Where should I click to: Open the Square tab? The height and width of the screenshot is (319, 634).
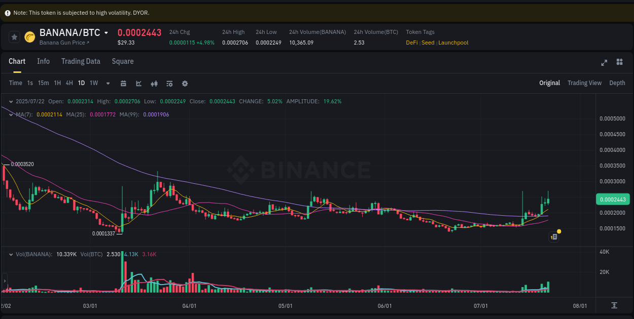click(122, 61)
